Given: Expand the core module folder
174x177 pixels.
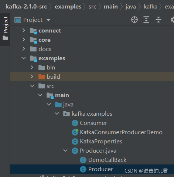Looking at the screenshot, I should pyautogui.click(x=24, y=40).
